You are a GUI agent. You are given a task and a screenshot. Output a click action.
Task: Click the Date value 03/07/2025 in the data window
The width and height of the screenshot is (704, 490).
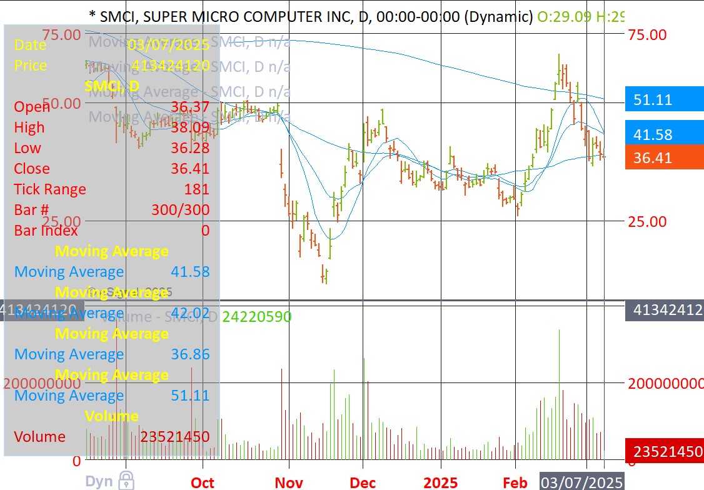[168, 45]
